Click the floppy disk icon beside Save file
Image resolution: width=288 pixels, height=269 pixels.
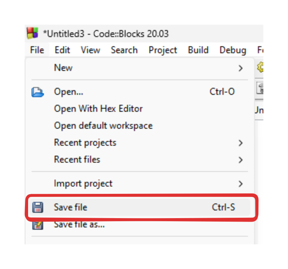click(x=37, y=207)
